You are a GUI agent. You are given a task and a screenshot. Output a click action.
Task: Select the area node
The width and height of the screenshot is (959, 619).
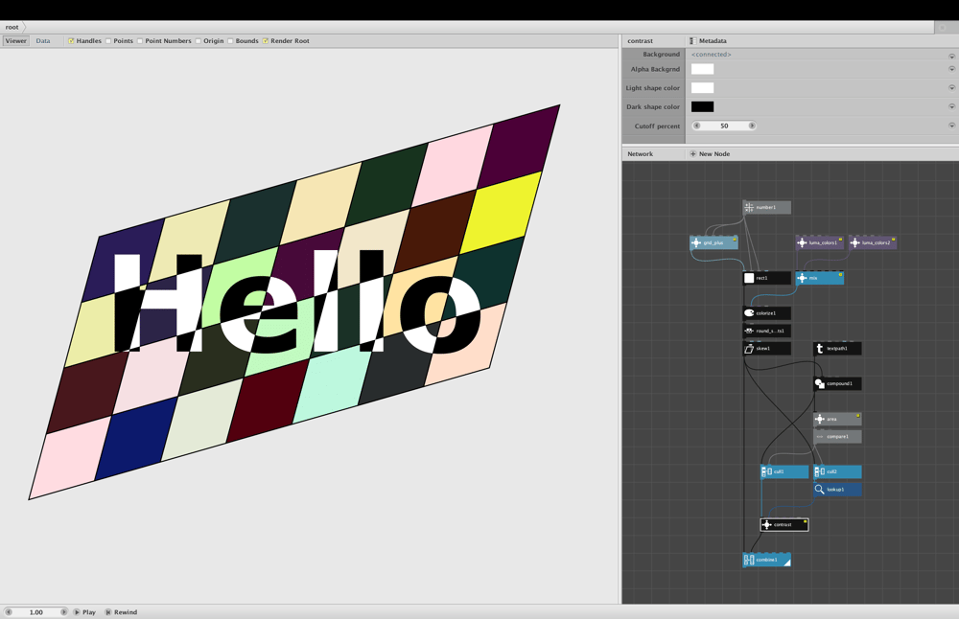[837, 419]
